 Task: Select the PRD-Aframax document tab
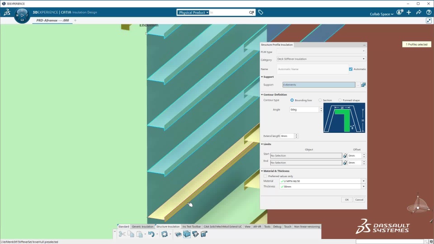click(52, 20)
